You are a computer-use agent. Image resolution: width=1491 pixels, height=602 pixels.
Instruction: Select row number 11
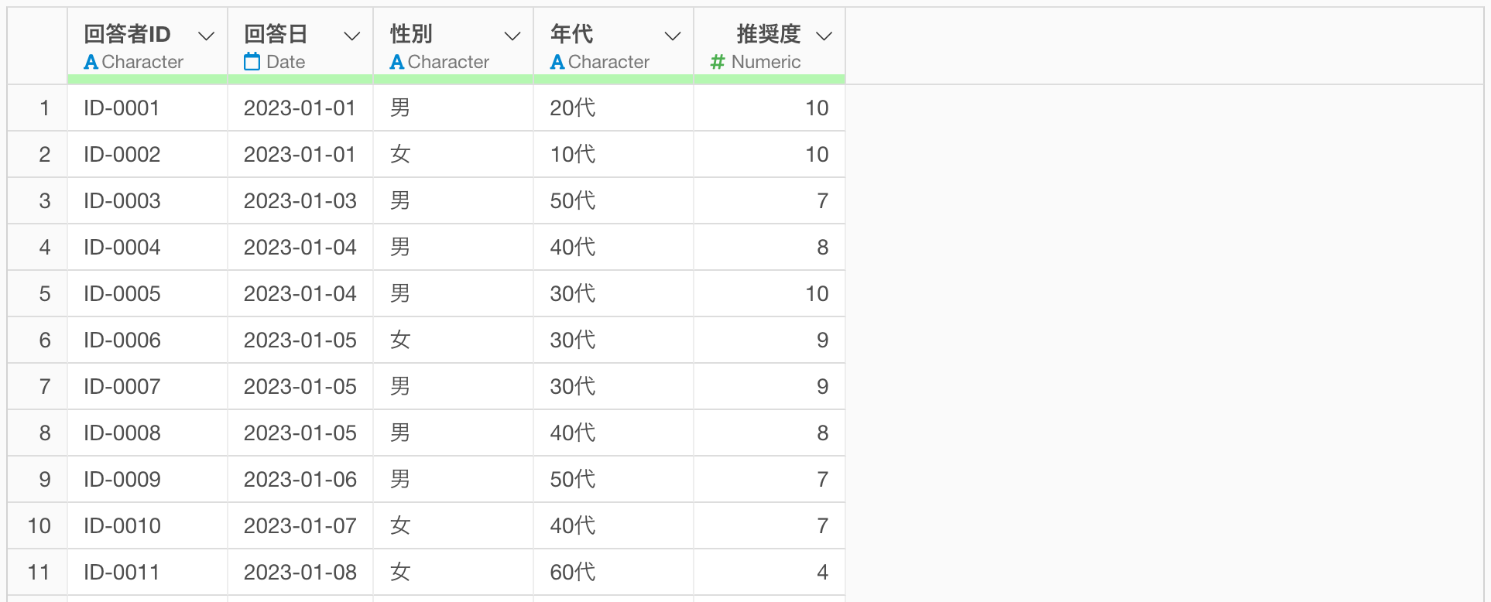pos(39,573)
